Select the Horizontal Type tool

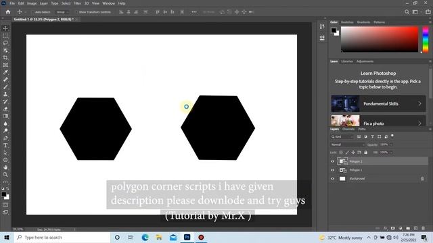(5, 145)
